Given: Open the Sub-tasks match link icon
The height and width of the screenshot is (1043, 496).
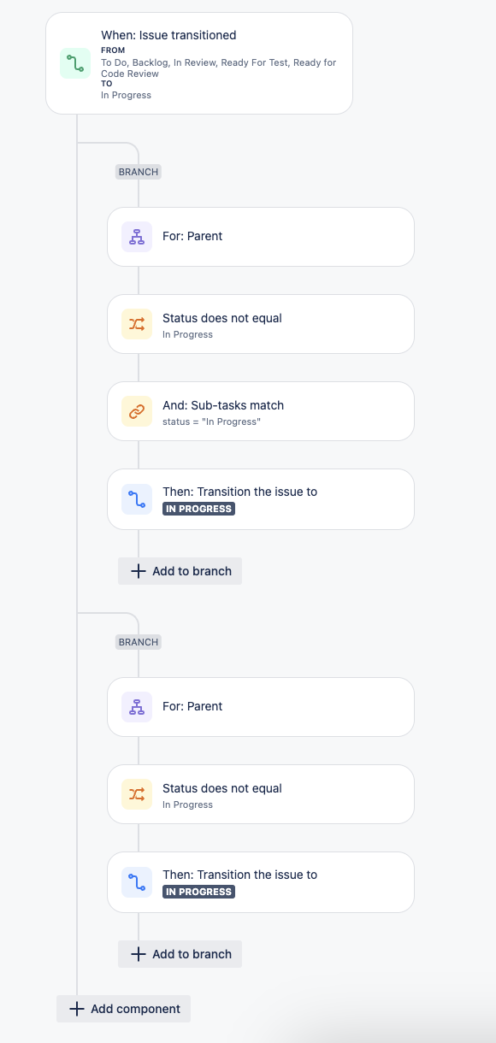Looking at the screenshot, I should point(136,410).
